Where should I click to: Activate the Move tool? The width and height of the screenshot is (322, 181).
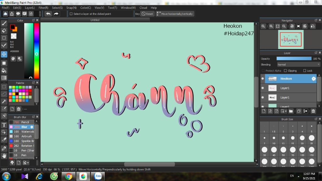click(4, 54)
